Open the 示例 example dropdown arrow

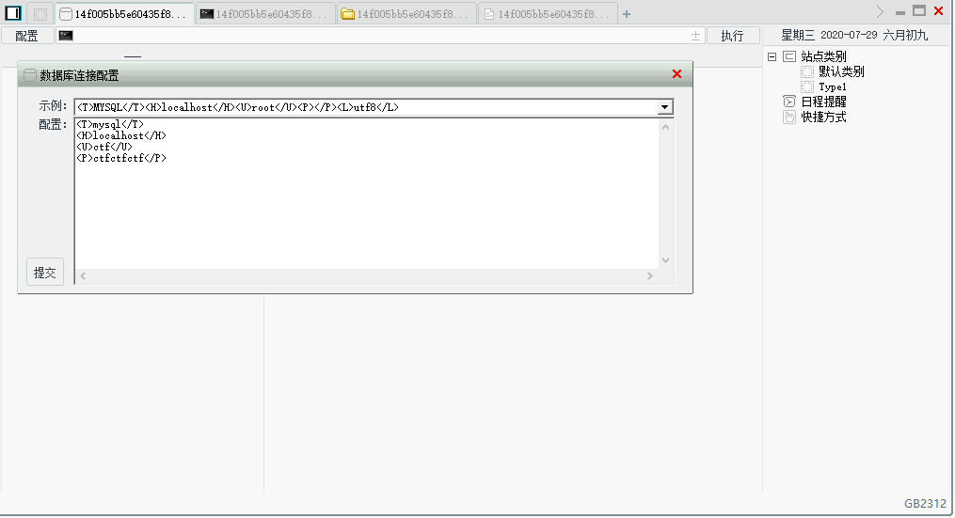(x=664, y=107)
